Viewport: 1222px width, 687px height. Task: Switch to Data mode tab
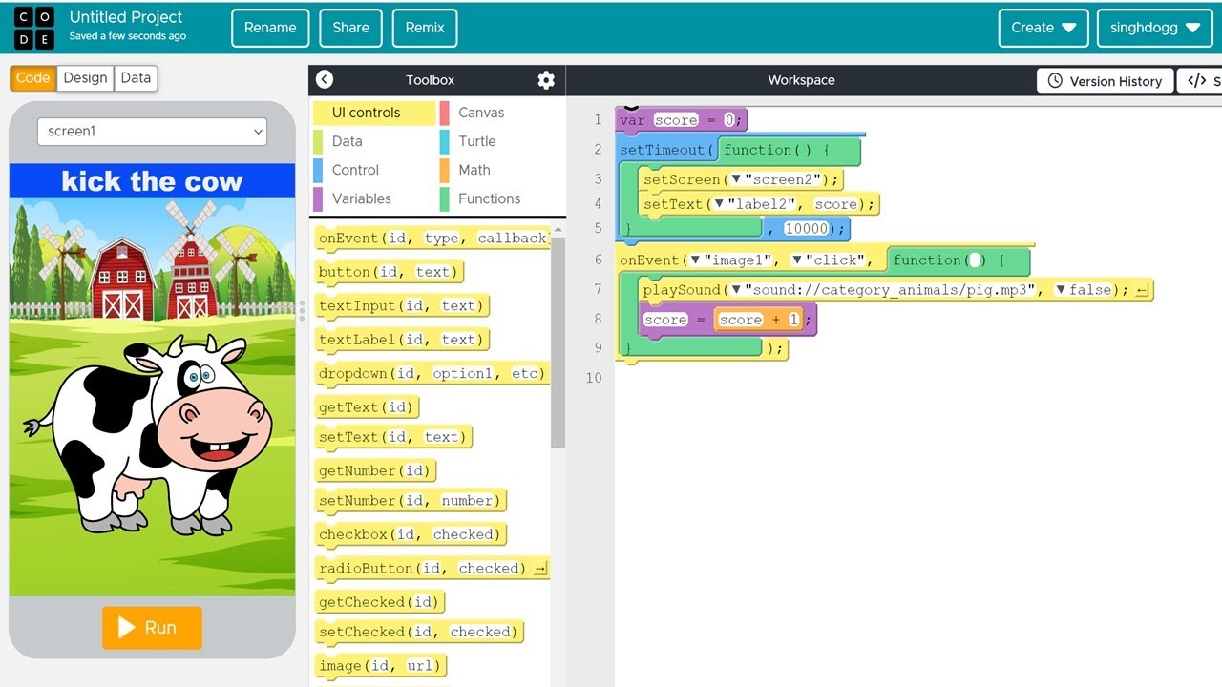pyautogui.click(x=136, y=78)
